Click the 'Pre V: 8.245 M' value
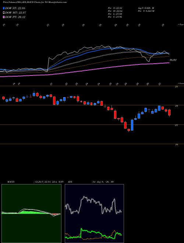184x243 pixels. pyautogui.click(x=146, y=11)
